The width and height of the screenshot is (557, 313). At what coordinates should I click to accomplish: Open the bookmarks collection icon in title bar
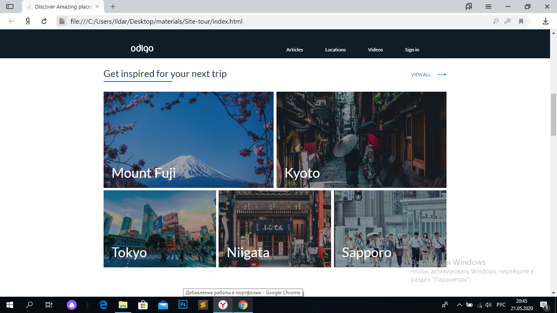469,7
